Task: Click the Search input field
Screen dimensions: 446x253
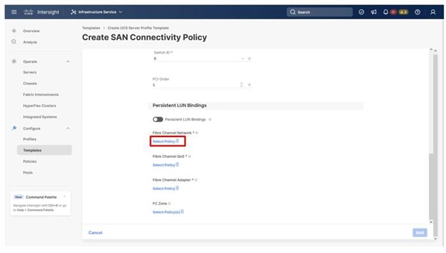Action: pos(319,12)
